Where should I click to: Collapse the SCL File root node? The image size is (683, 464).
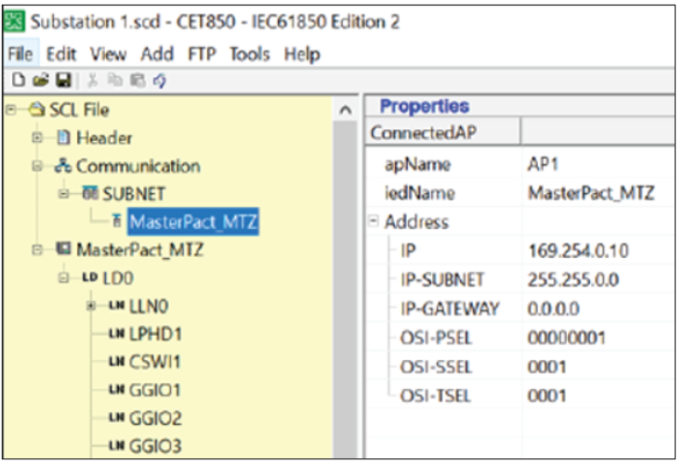point(11,110)
